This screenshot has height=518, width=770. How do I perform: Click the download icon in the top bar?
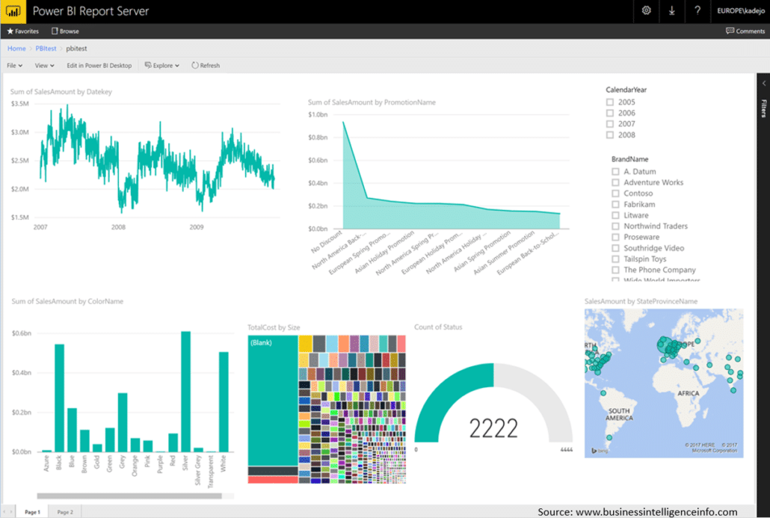point(672,11)
